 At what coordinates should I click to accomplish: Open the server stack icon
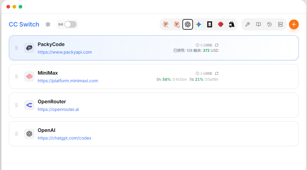coord(280,24)
